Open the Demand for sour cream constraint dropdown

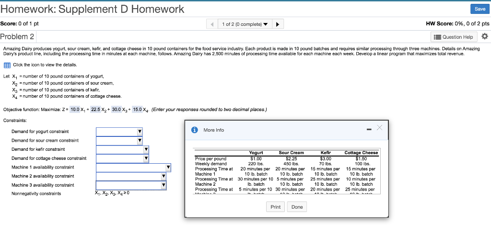tap(119, 141)
